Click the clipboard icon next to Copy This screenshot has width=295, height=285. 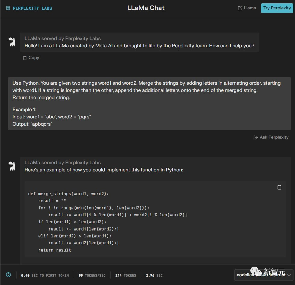(x=25, y=58)
